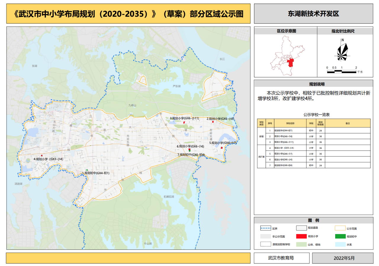Click the 新增 category cell in table

[x=261, y=136]
